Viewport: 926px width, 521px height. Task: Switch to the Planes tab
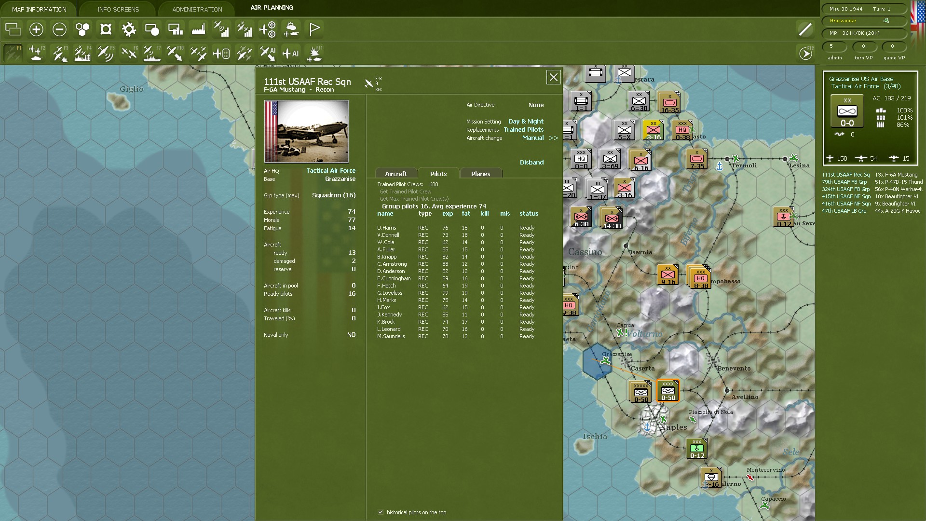480,174
